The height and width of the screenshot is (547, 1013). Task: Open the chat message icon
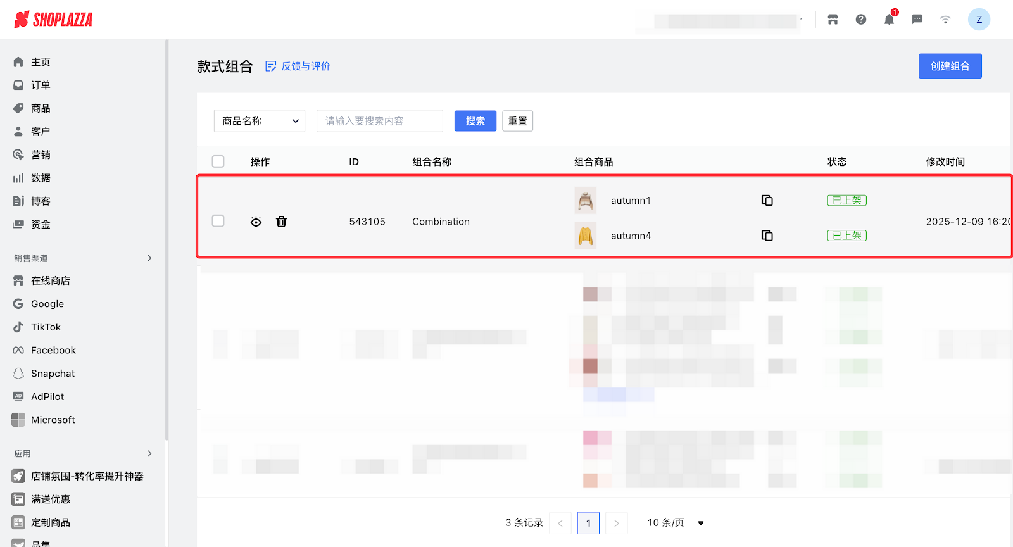[917, 20]
